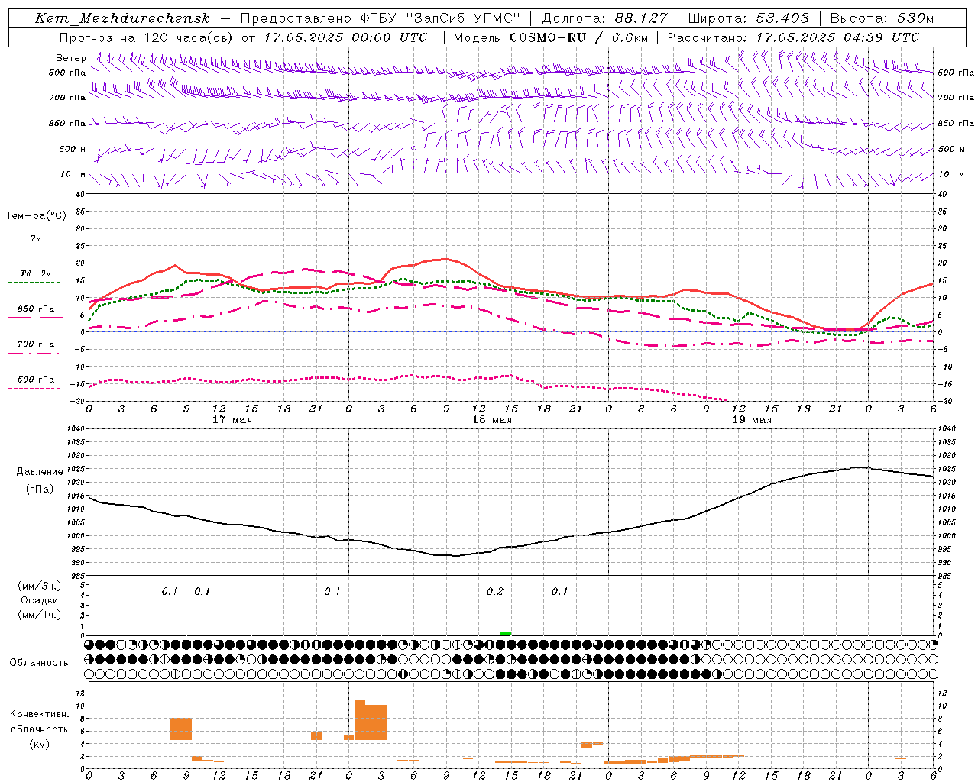Click the "Осадки" precipitation panel label
Viewport: 978px width, 782px height.
[x=40, y=600]
